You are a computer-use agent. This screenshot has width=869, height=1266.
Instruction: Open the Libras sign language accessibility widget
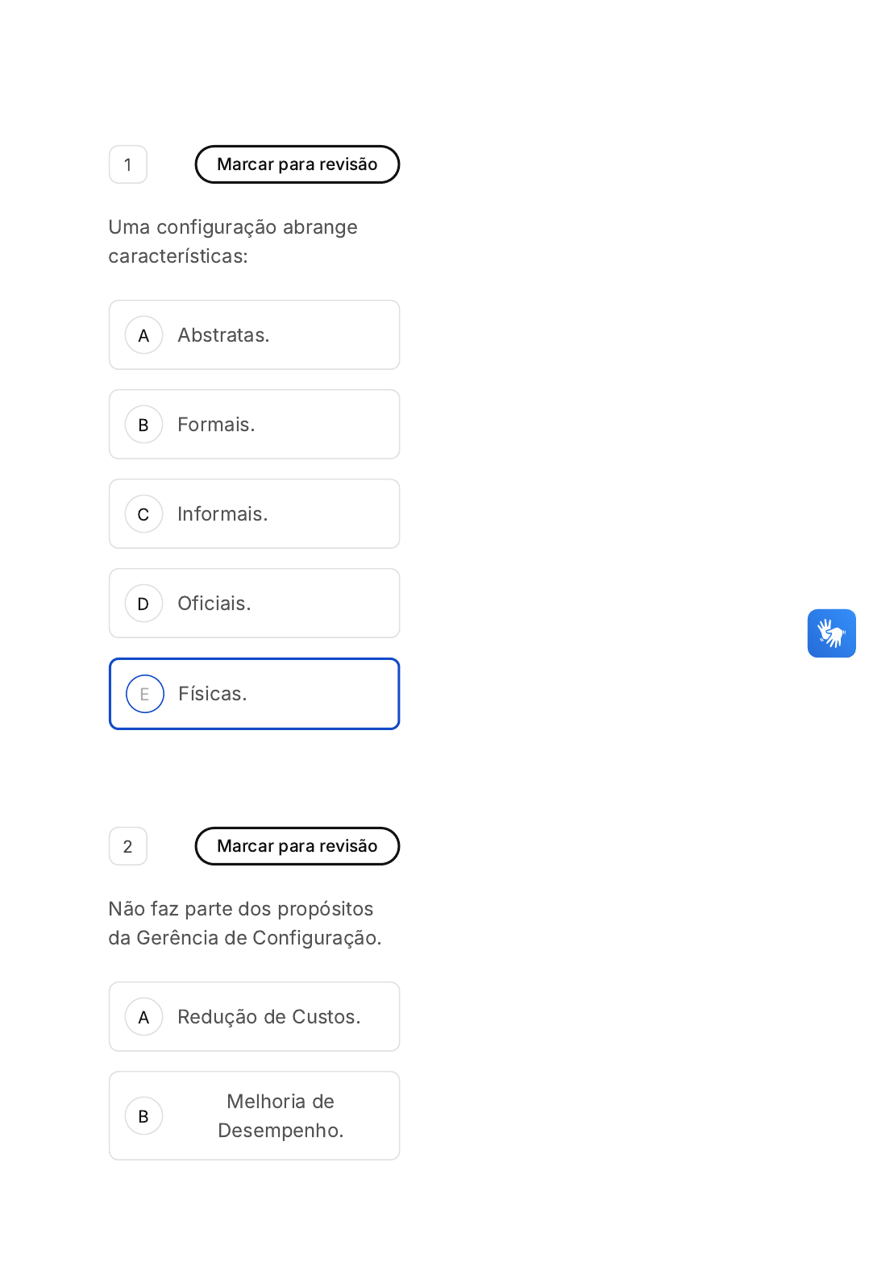pyautogui.click(x=831, y=633)
